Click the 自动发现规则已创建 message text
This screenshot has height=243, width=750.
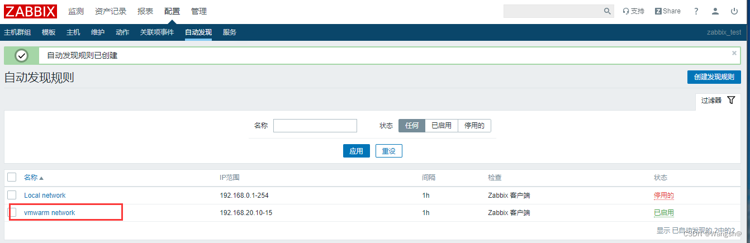click(x=82, y=55)
